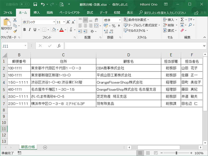The height and width of the screenshot is (156, 208).
Task: Insert function using fx button
Action: coord(59,46)
